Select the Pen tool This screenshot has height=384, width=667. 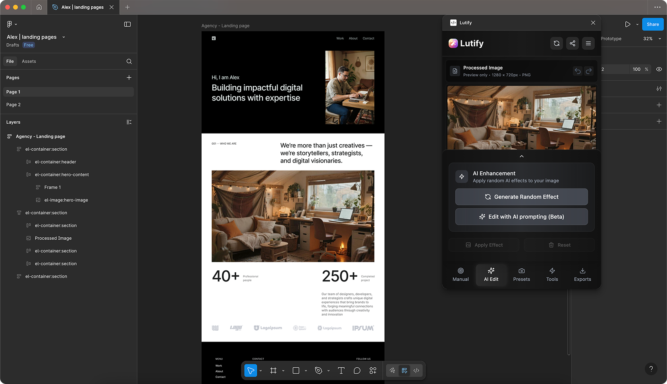pos(319,370)
